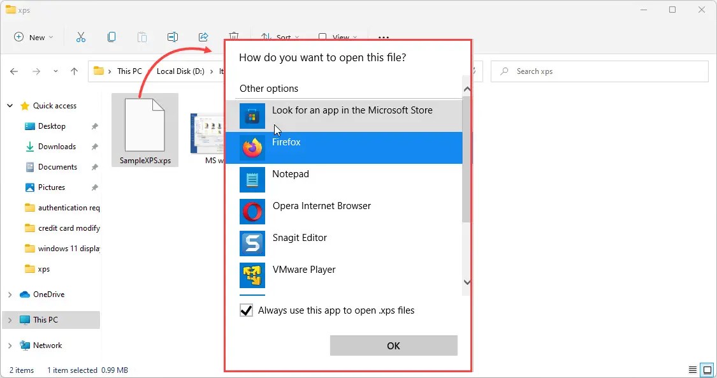Select the Firefox icon in the app list
The height and width of the screenshot is (378, 717).
pyautogui.click(x=252, y=148)
